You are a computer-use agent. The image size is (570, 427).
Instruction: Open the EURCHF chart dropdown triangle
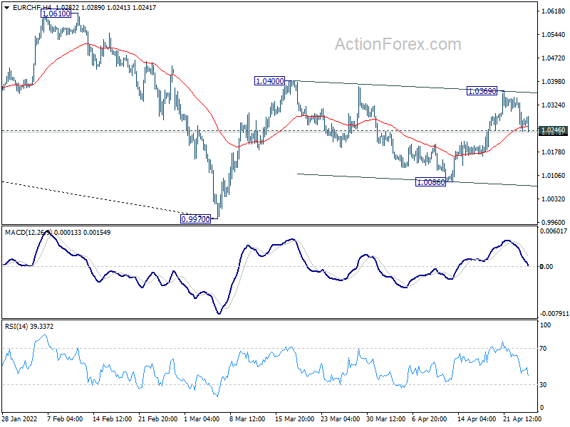coord(6,8)
